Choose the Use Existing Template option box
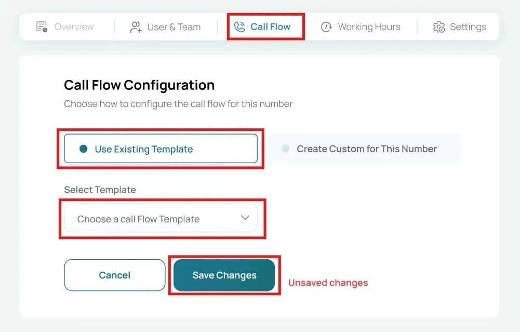Screen dimensions: 520x332 pos(161,149)
